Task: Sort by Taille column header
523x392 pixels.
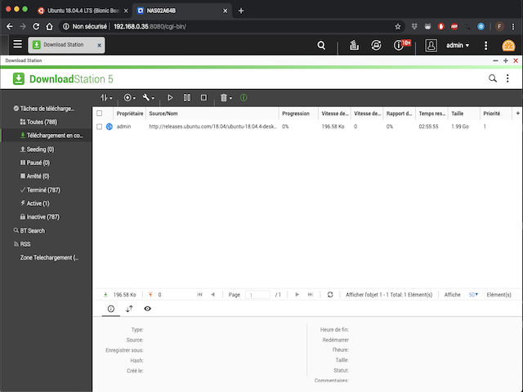Action: (463, 114)
